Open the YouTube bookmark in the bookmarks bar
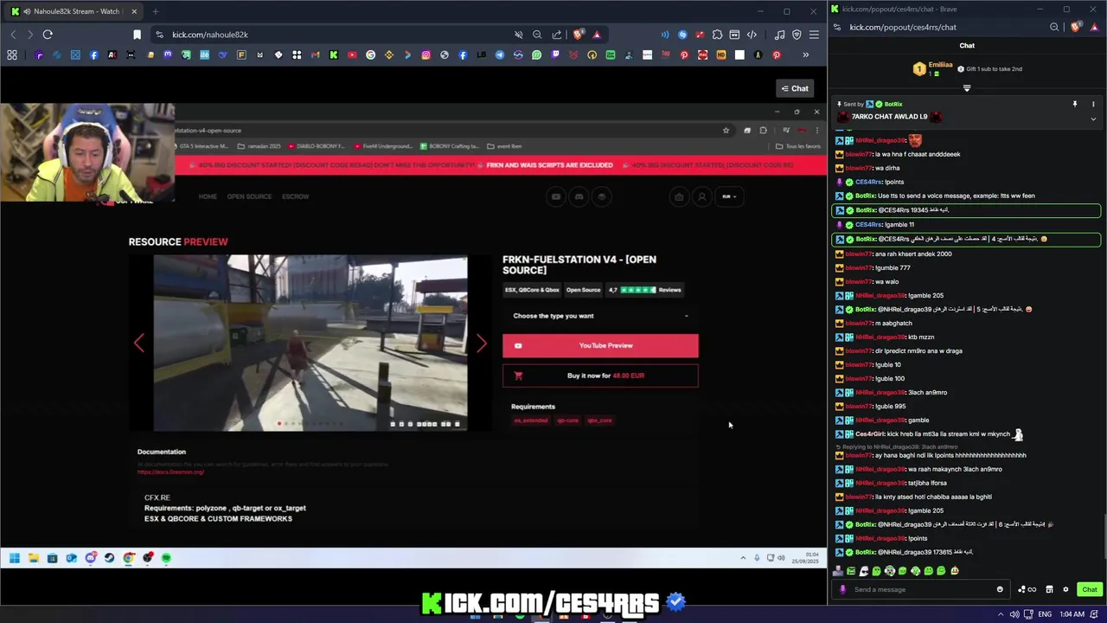Viewport: 1107px width, 623px height. [352, 55]
